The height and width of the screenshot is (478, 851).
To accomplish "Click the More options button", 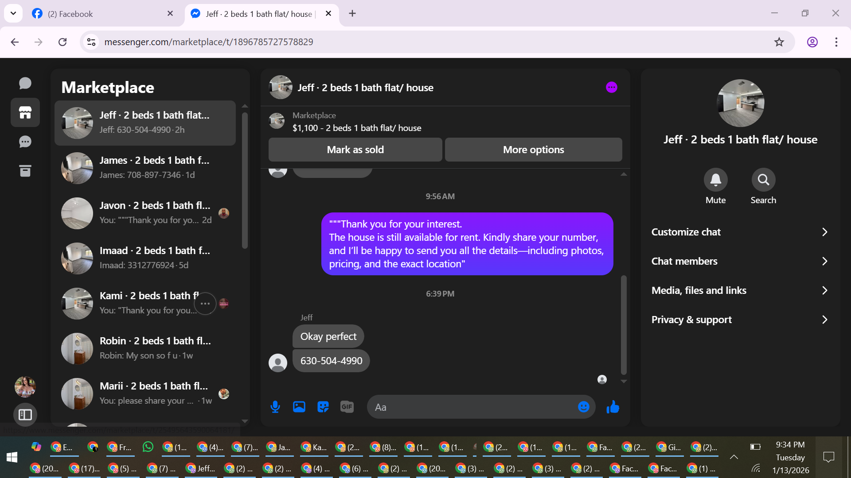I will pos(533,150).
